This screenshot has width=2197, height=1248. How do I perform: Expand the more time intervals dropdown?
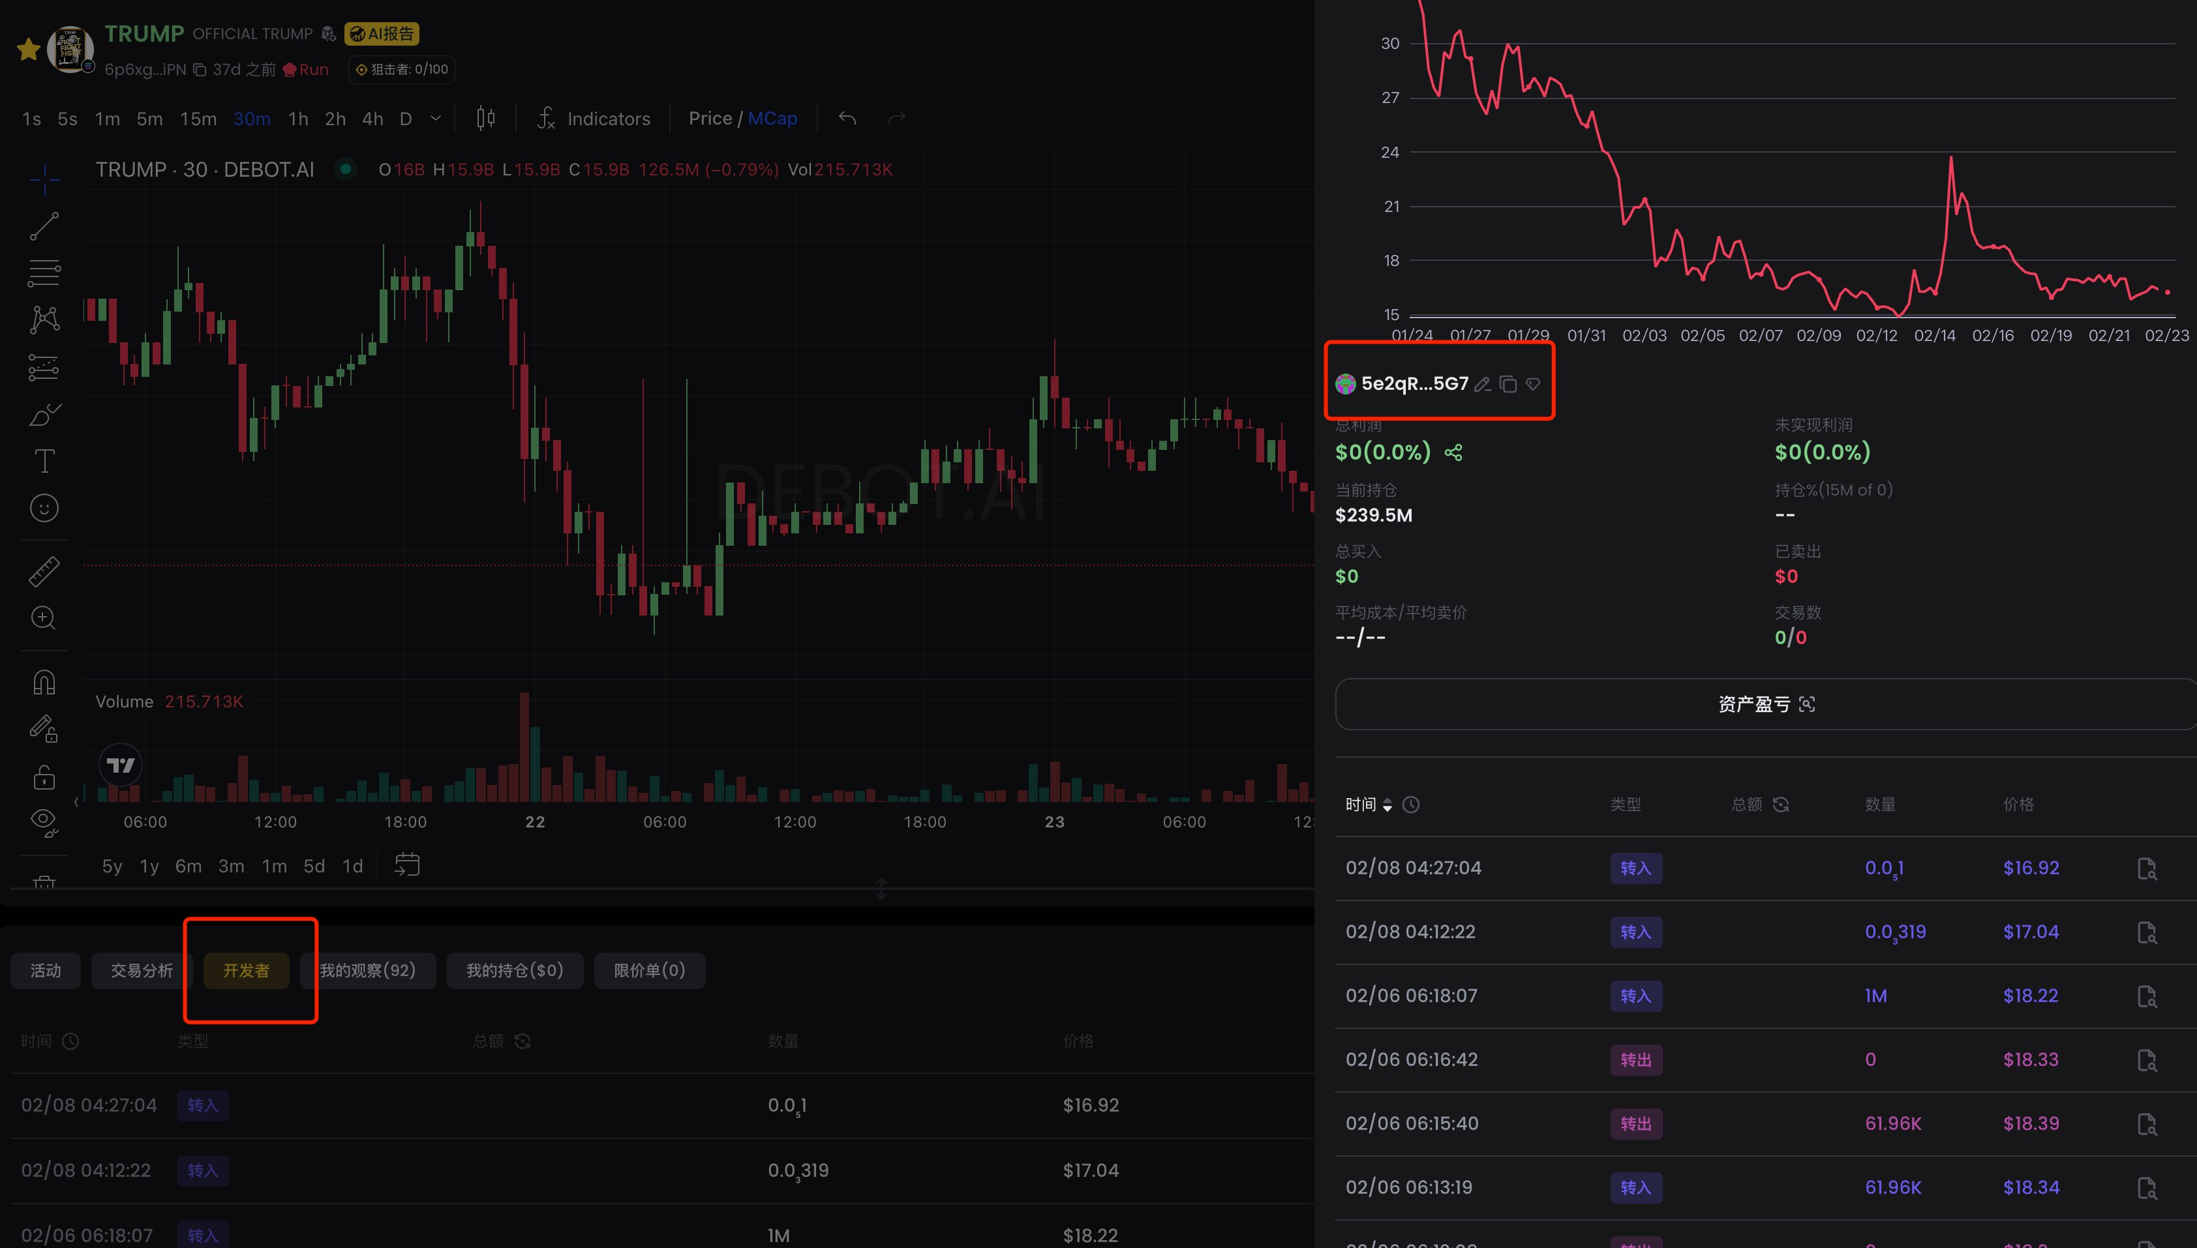436,118
